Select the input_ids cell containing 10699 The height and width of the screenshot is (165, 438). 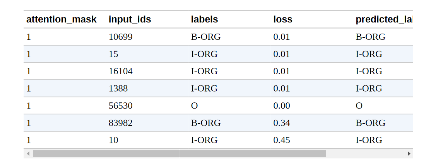147,37
